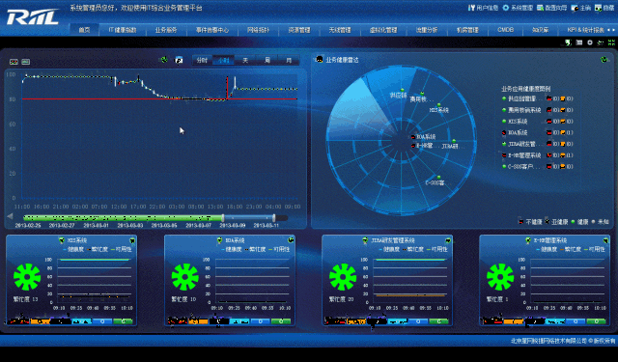Open the 首页 menu tab
Image resolution: width=618 pixels, height=362 pixels.
[x=84, y=30]
